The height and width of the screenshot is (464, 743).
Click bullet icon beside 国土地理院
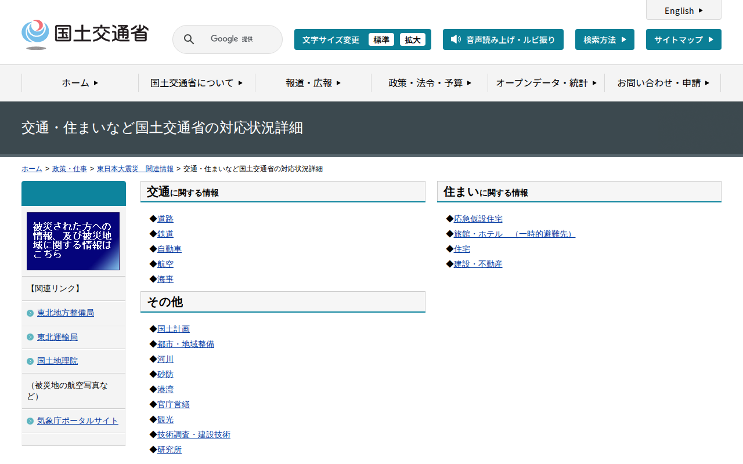[30, 361]
